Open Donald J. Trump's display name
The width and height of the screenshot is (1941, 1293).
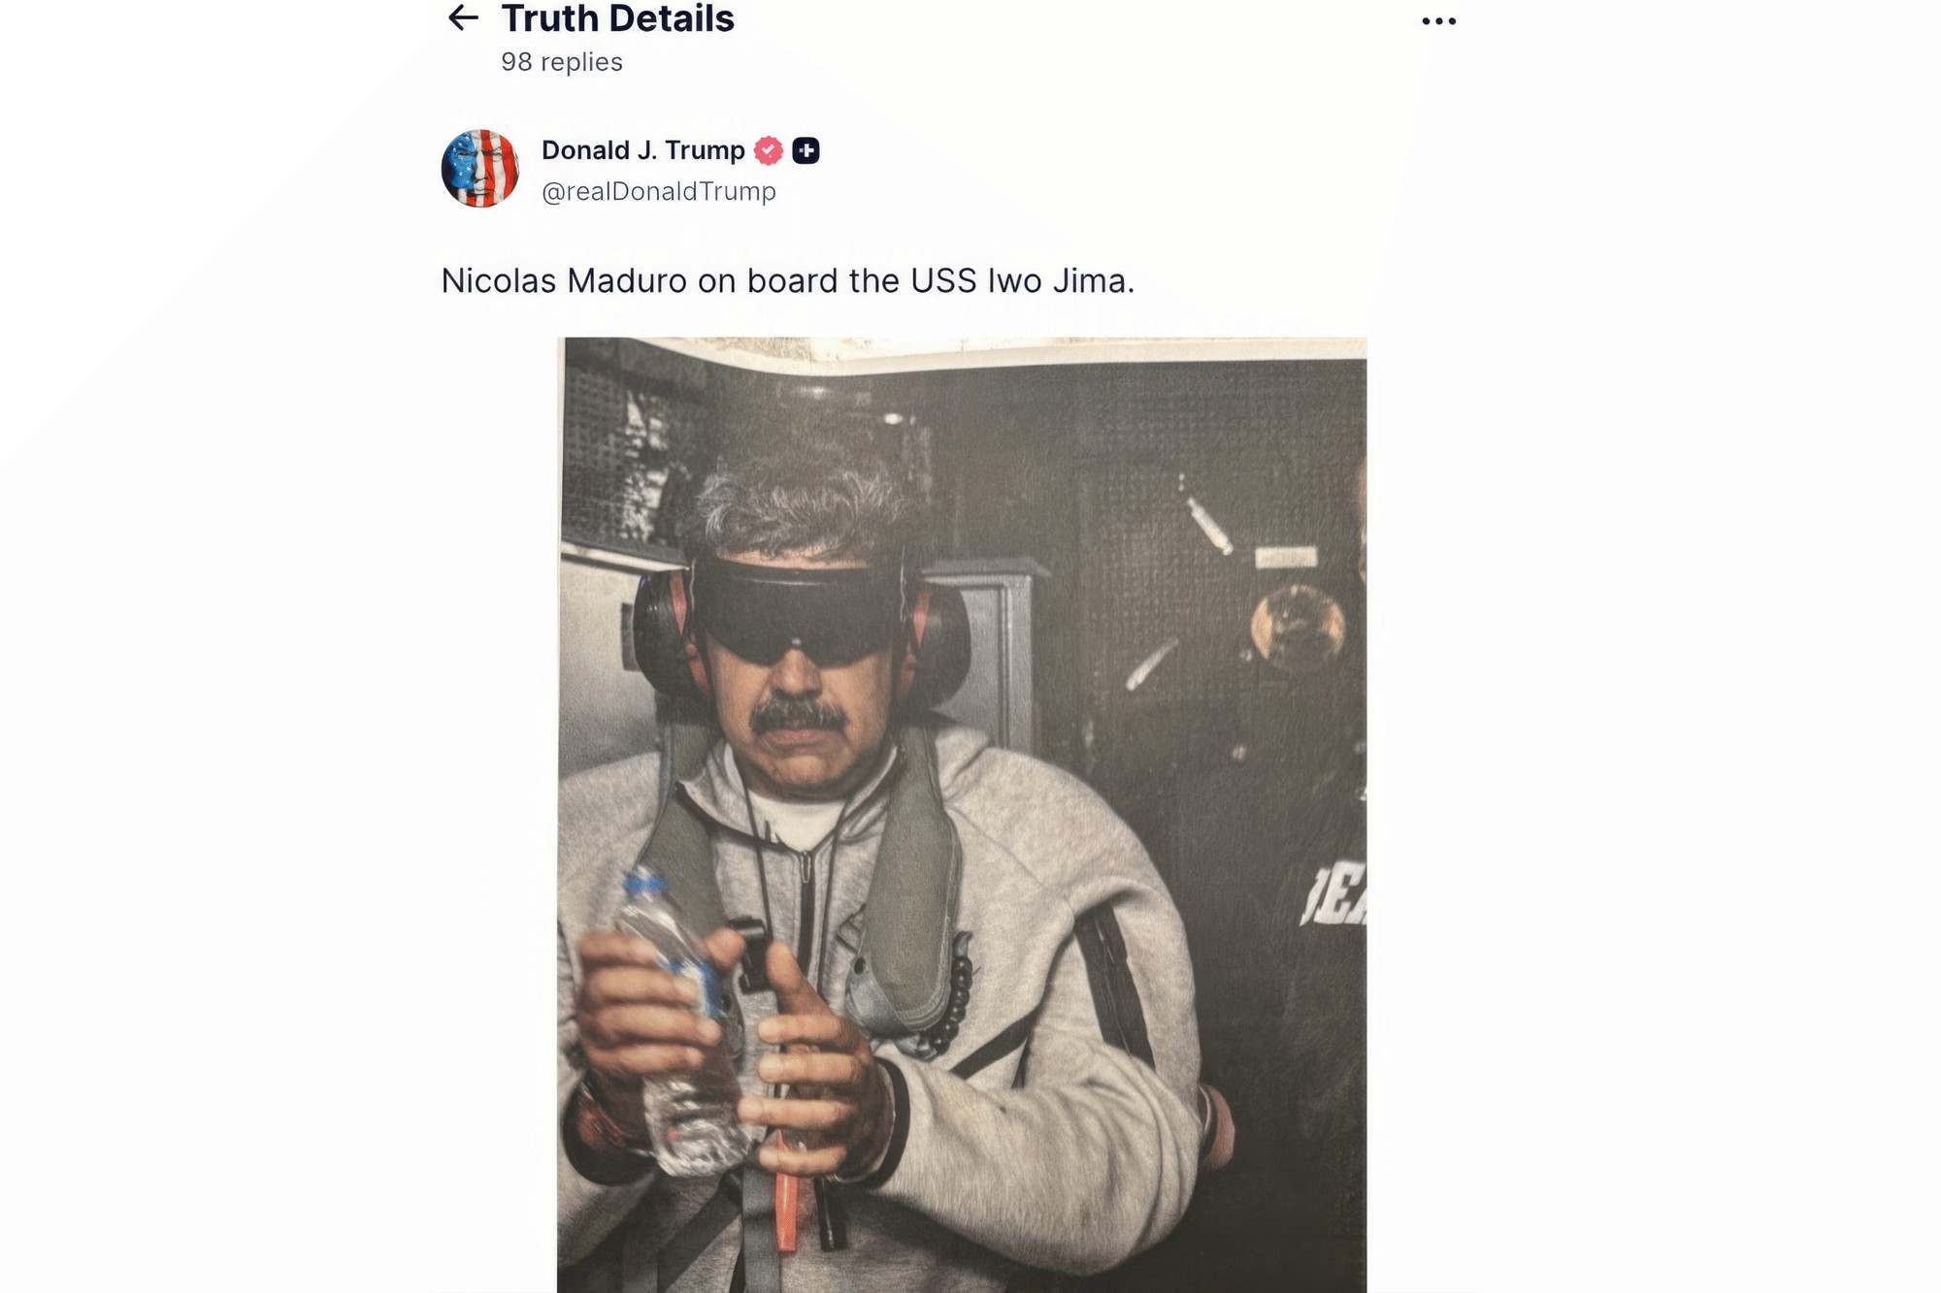click(x=642, y=150)
